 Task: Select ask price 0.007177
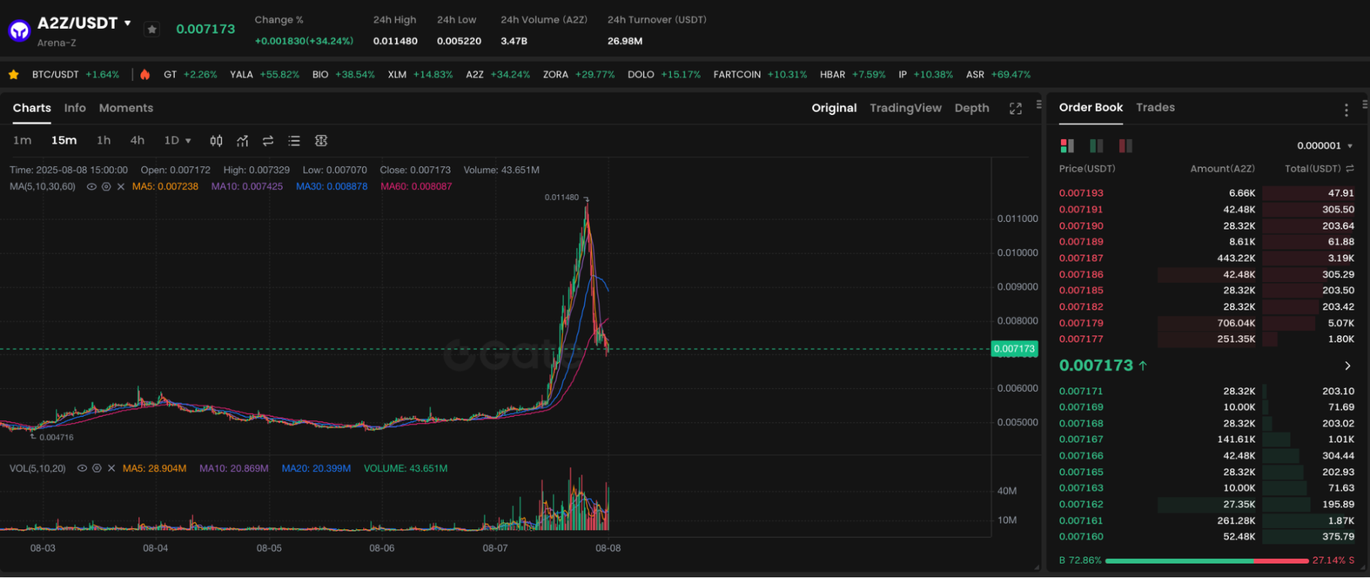tap(1081, 339)
